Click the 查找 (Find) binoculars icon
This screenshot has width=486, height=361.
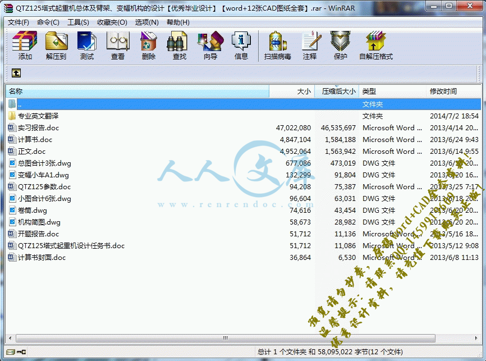pyautogui.click(x=177, y=40)
